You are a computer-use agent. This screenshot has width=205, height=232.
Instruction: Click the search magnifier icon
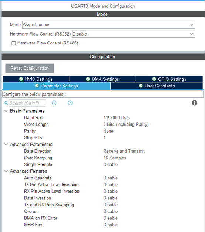(x=6, y=103)
